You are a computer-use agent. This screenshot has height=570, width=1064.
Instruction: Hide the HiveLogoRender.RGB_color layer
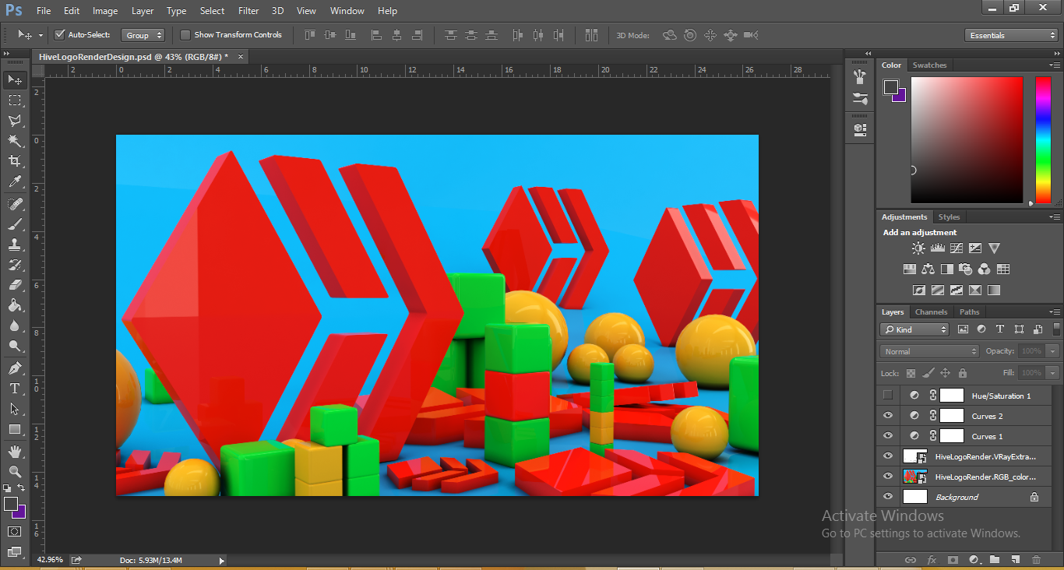pyautogui.click(x=888, y=477)
